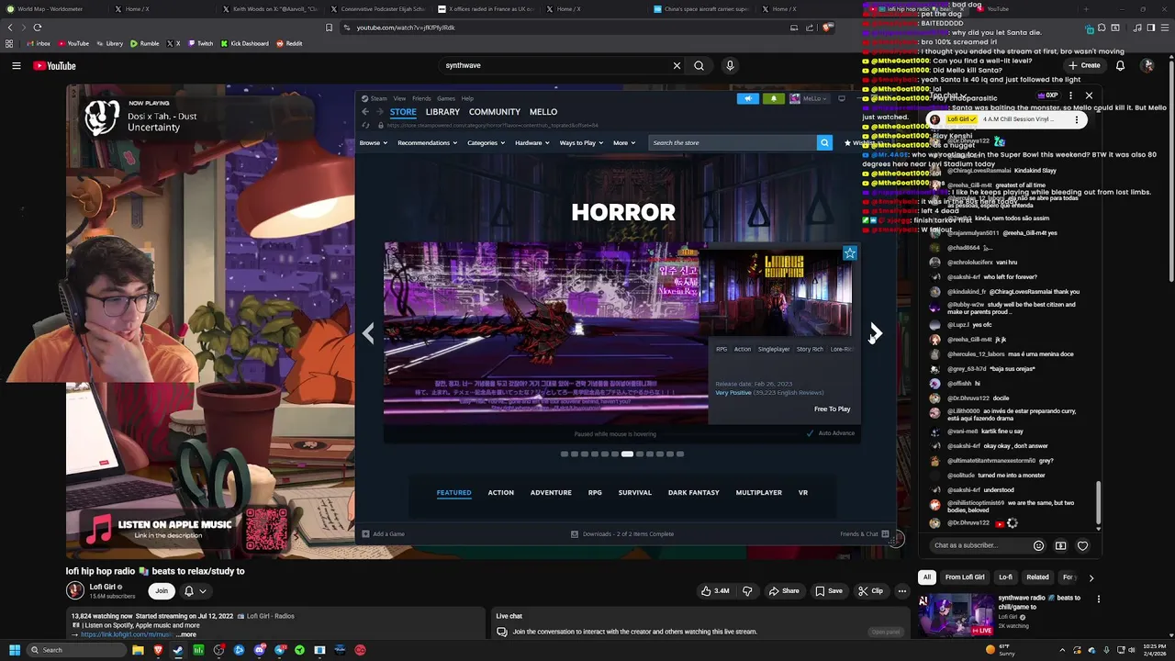Select the ADVENTURE horror category tab
This screenshot has height=661, width=1175.
click(x=551, y=493)
